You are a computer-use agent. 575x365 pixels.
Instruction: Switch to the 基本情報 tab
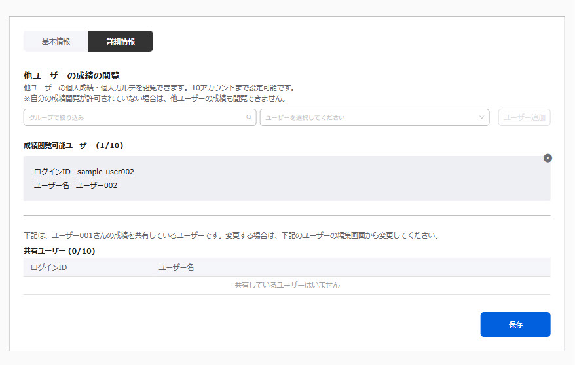point(56,41)
